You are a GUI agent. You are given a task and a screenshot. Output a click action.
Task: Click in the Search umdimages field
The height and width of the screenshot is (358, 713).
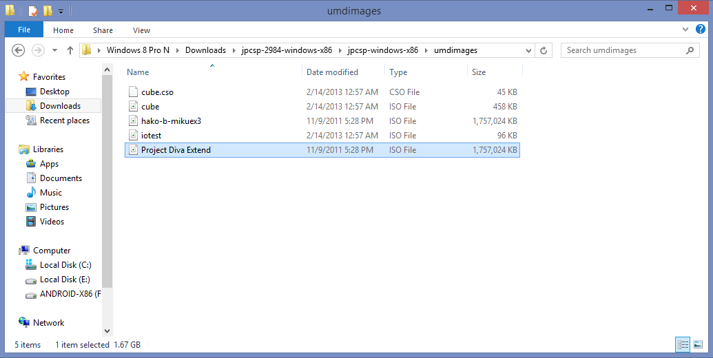click(630, 50)
